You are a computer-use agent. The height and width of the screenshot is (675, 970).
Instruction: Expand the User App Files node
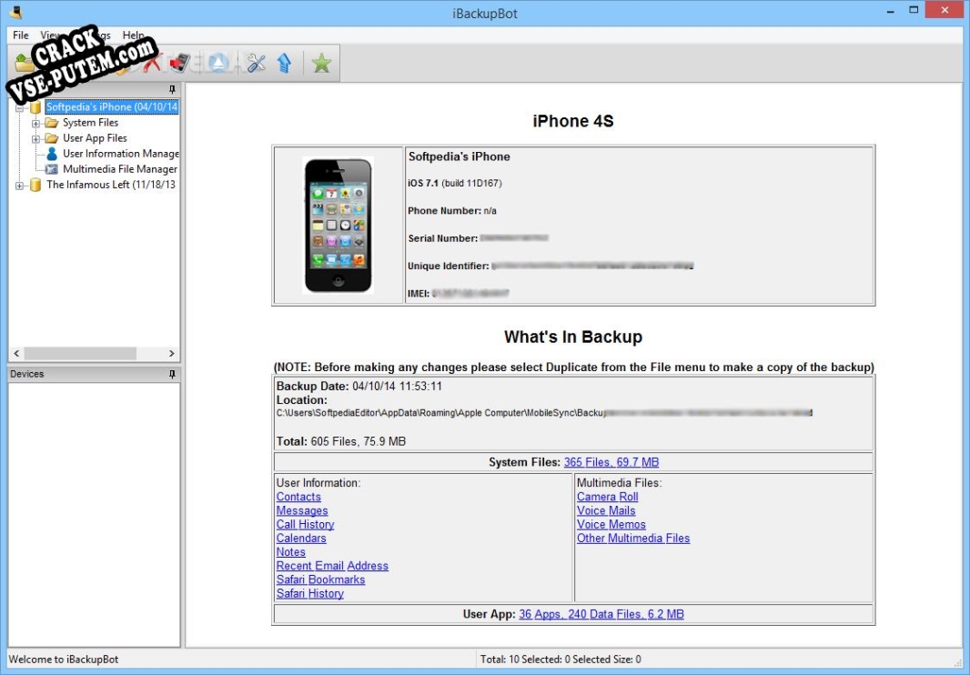click(x=36, y=138)
